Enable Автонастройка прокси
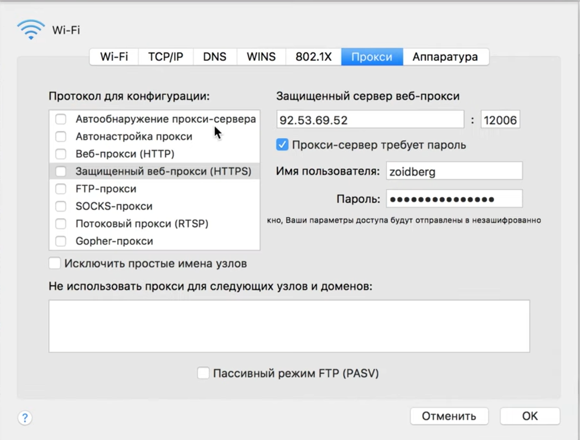The width and height of the screenshot is (580, 440). coord(61,136)
